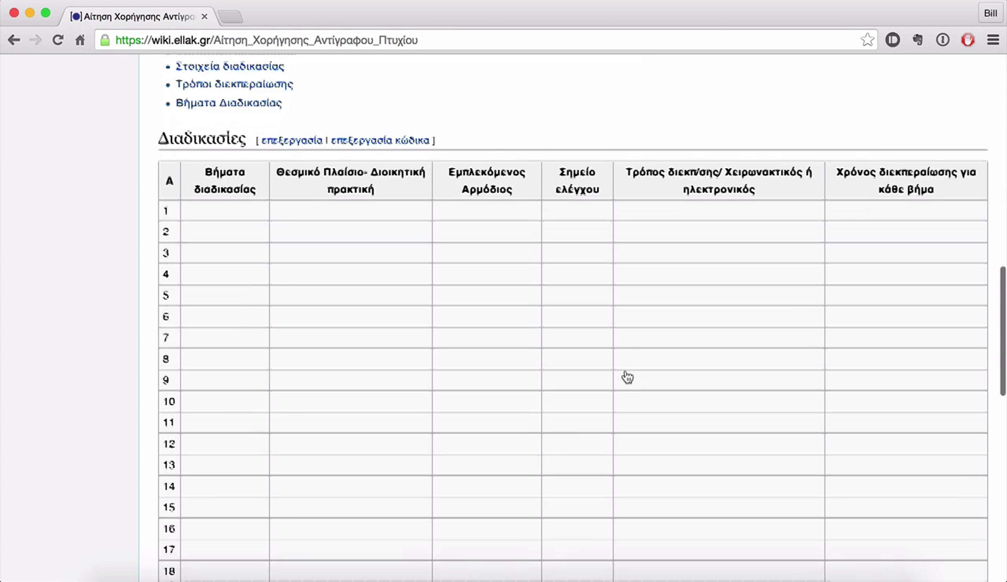Open the circled-i extension in toolbar

(943, 40)
